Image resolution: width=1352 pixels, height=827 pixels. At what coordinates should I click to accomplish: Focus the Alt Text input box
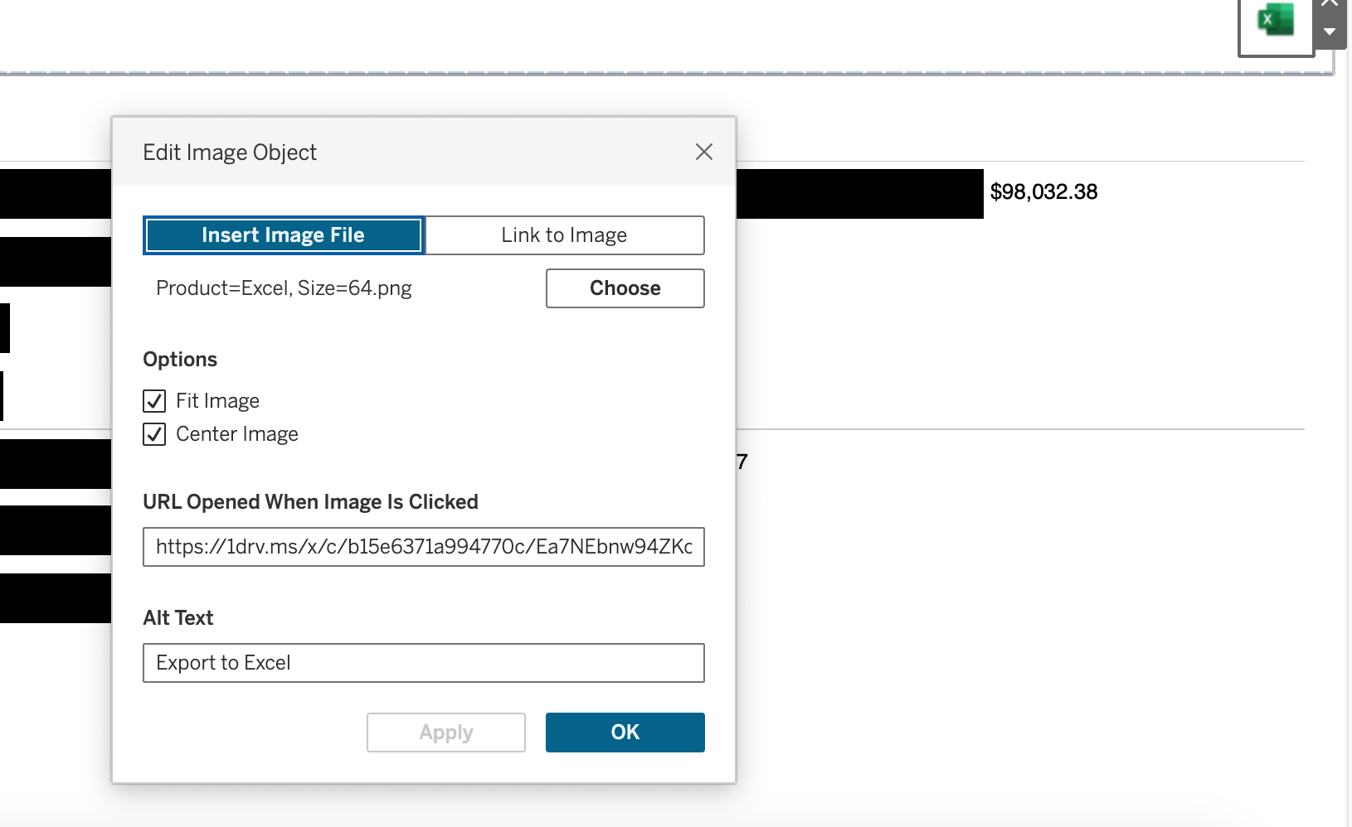coord(423,663)
